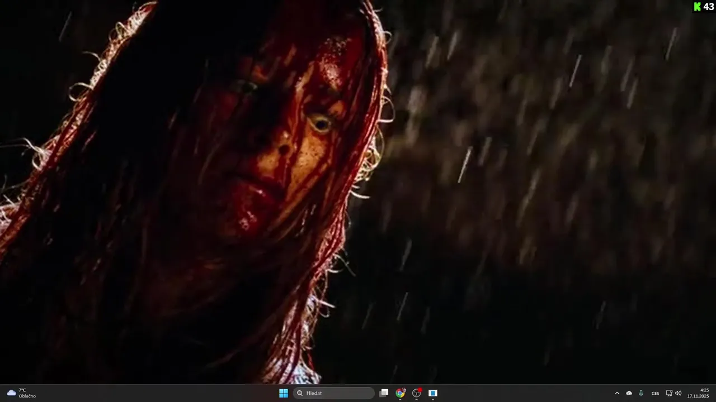
Task: Click the green K counter overlay
Action: [704, 6]
